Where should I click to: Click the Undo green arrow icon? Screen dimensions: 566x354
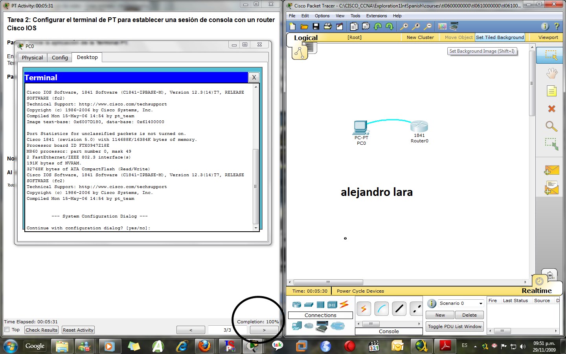pos(378,26)
